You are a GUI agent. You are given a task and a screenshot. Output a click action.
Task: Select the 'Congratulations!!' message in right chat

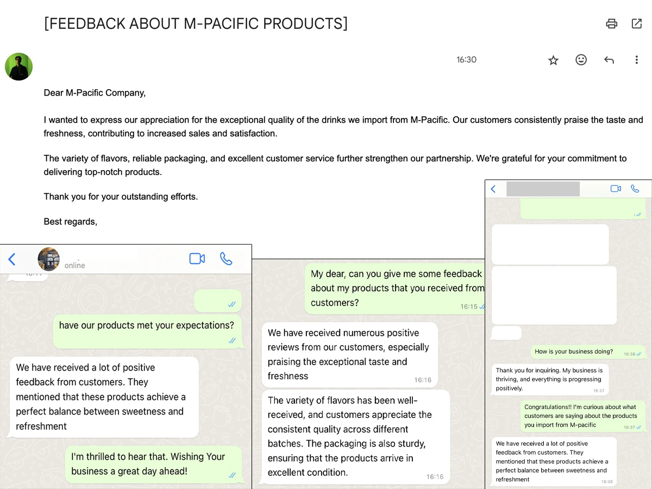584,416
